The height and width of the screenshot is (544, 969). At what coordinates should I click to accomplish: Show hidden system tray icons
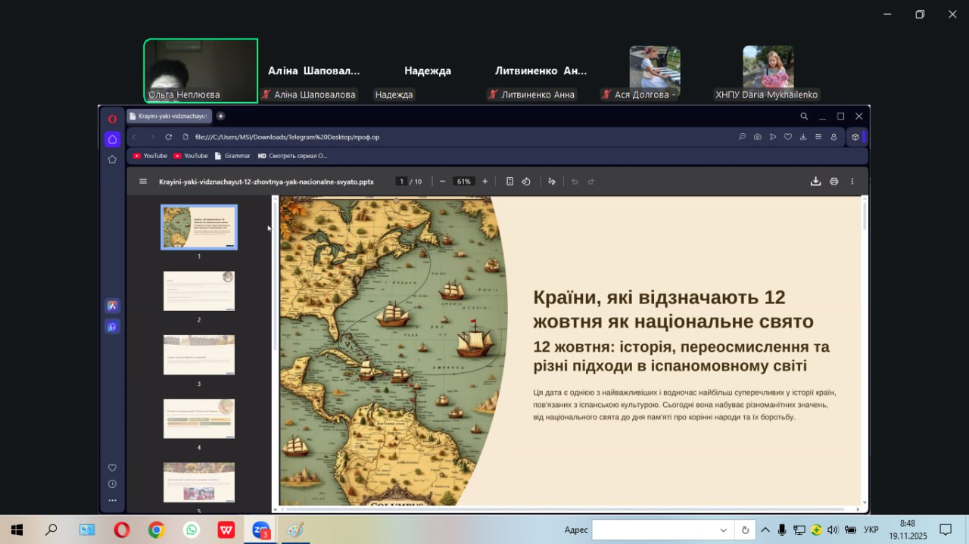coord(765,530)
